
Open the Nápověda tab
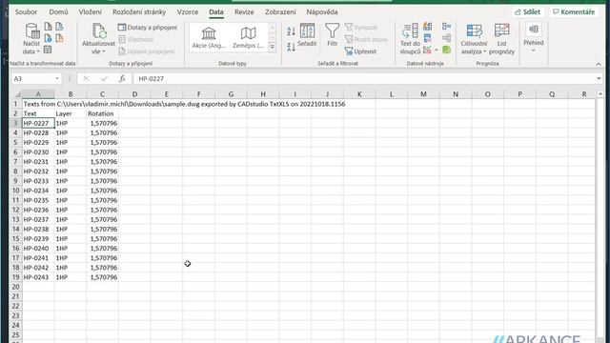[322, 12]
